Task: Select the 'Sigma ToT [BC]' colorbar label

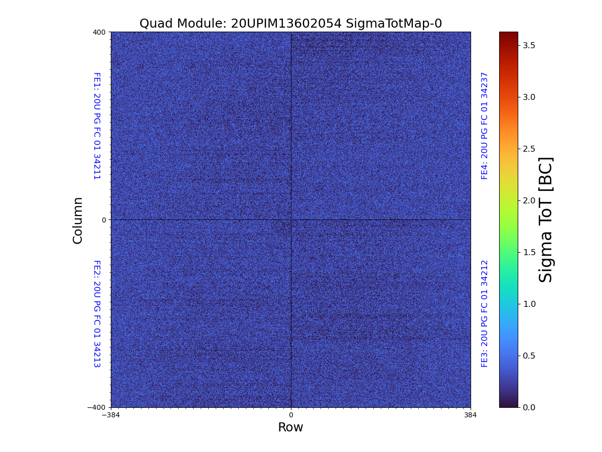Action: click(546, 220)
